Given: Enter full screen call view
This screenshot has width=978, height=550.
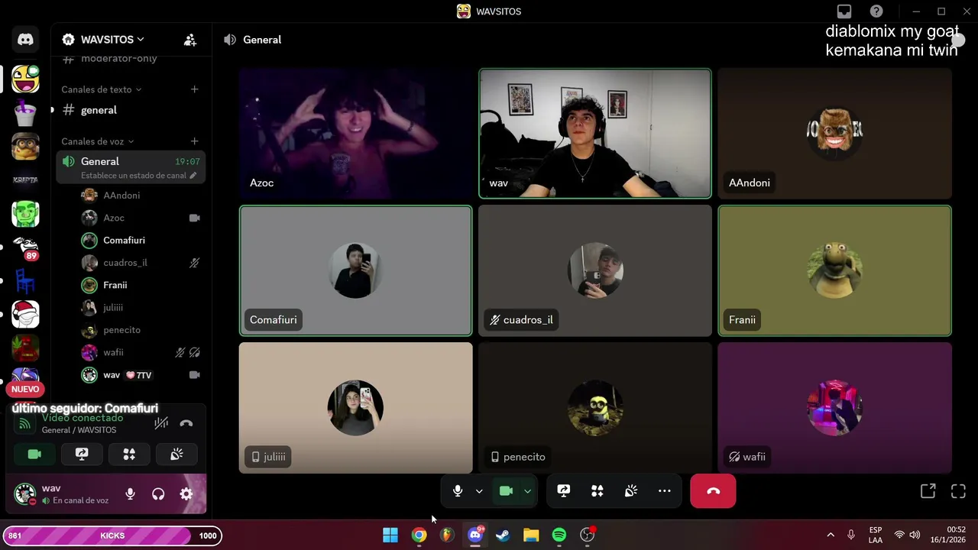Looking at the screenshot, I should pyautogui.click(x=958, y=491).
